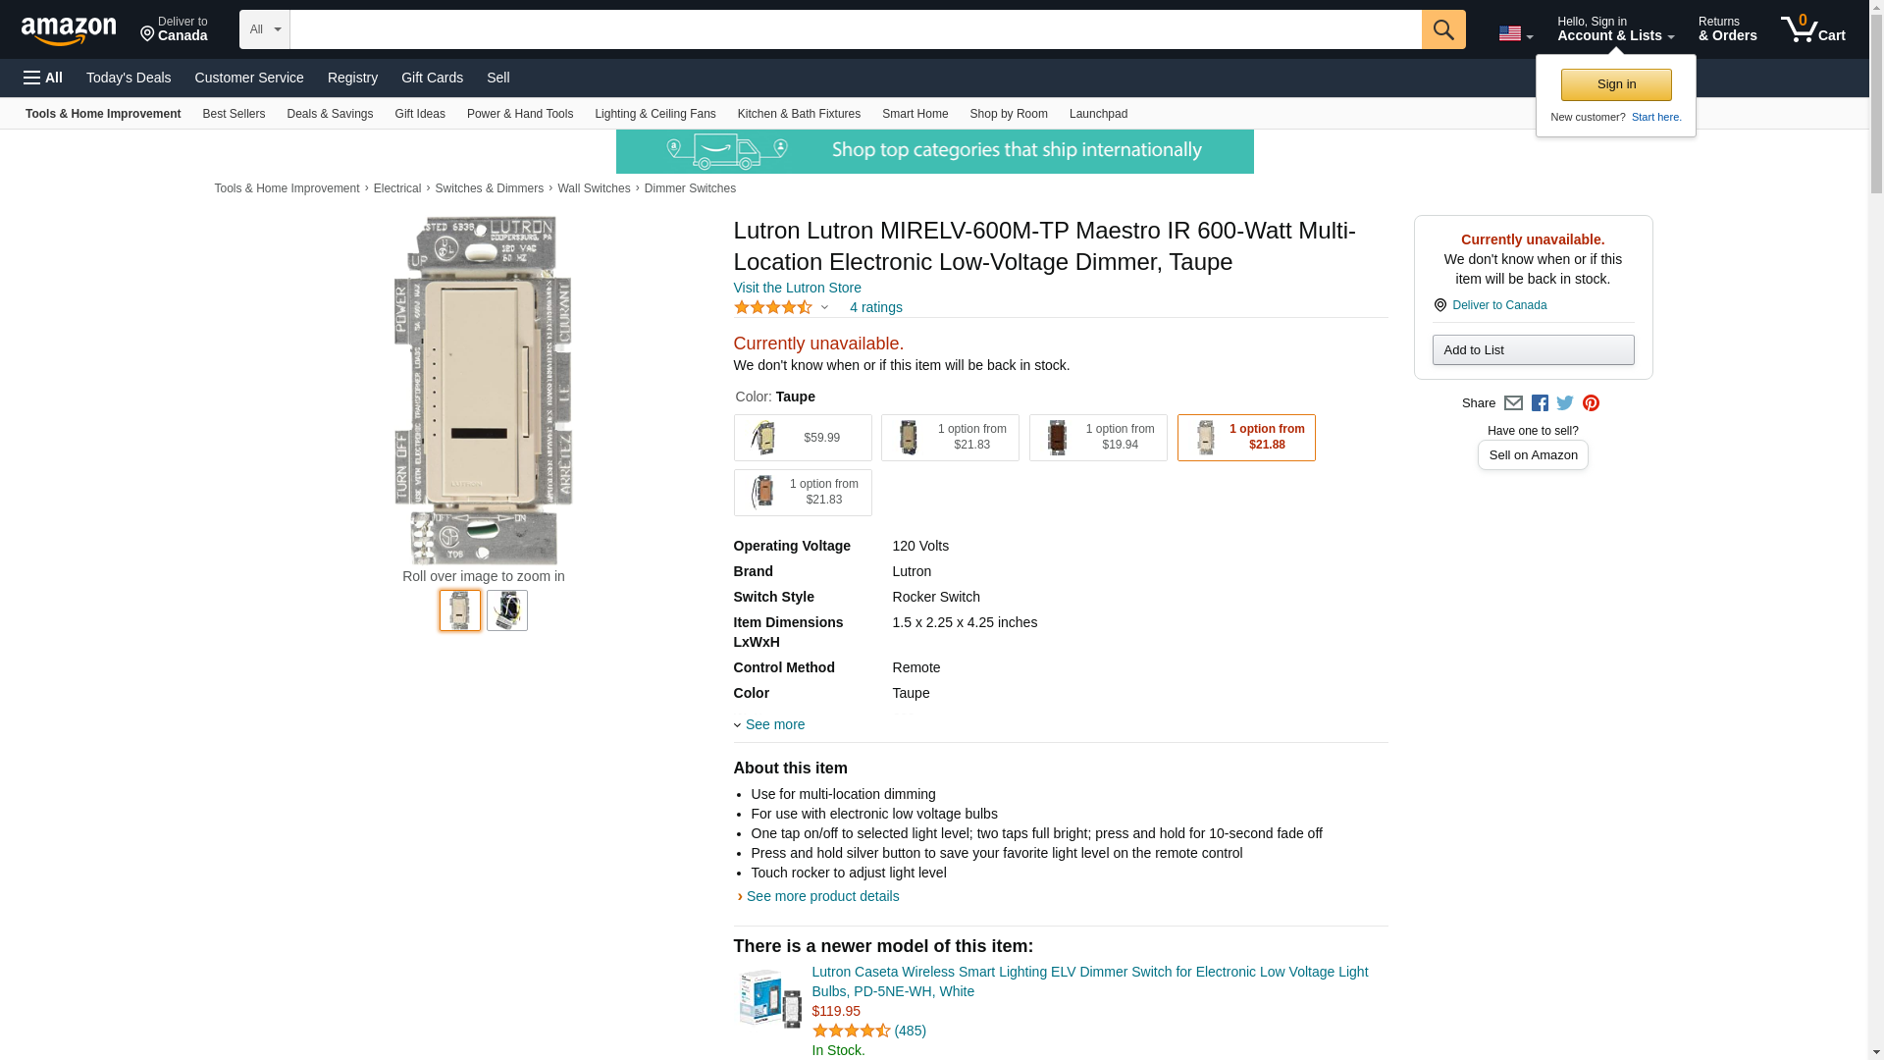Pin product on Pinterest
Viewport: 1884px width, 1060px height.
1591,403
